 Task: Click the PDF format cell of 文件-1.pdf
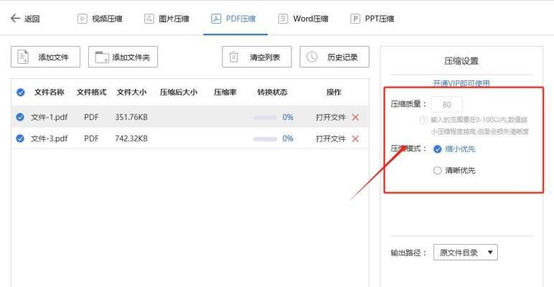click(92, 118)
